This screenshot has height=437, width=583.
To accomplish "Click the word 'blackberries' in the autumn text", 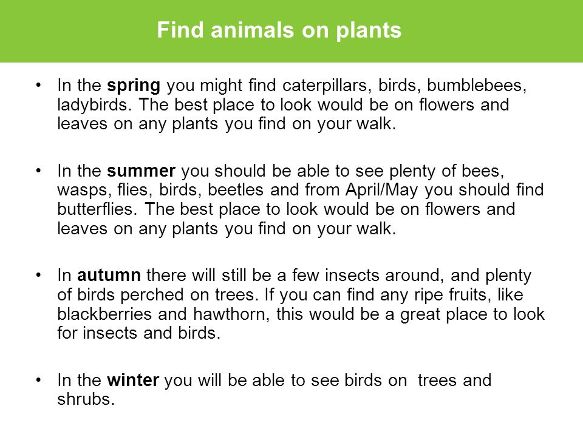I will pyautogui.click(x=104, y=314).
